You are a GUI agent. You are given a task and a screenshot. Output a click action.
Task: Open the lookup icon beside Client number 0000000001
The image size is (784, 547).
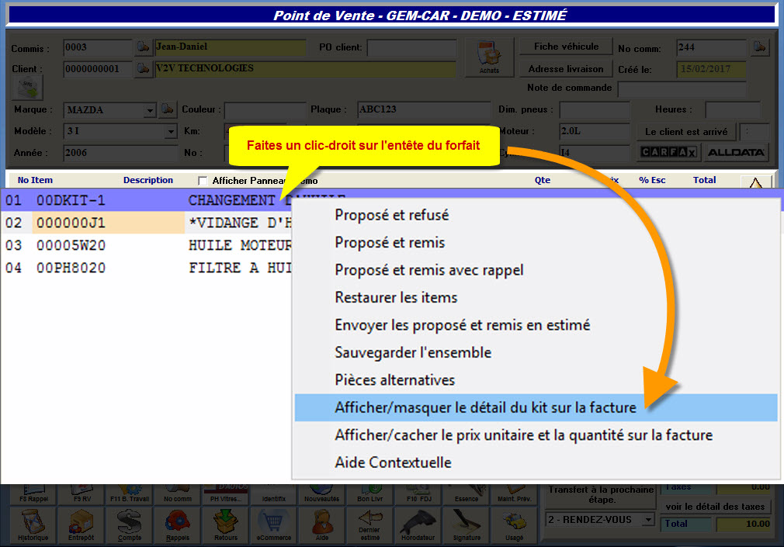click(143, 68)
